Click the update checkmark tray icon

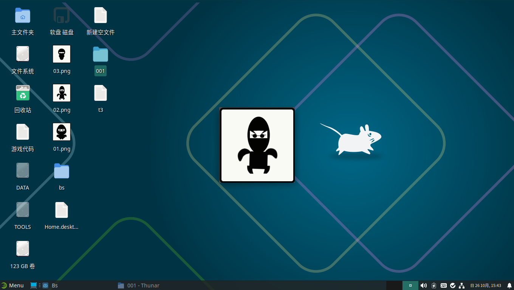452,285
